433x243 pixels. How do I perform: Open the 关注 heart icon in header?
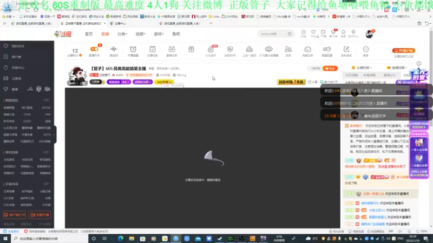(x=313, y=33)
